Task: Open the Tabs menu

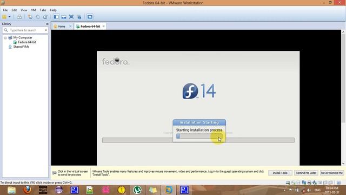Action: coord(43,10)
